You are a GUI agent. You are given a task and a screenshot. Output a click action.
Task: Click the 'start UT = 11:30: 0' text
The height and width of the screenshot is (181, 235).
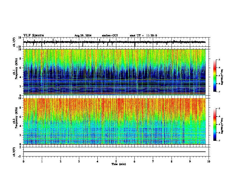(x=143, y=35)
